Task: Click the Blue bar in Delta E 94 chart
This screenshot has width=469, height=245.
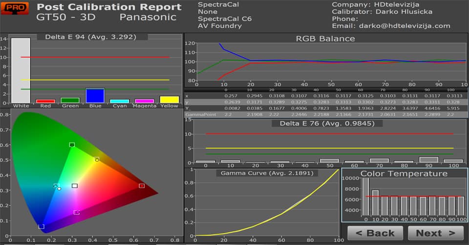Action: click(95, 95)
